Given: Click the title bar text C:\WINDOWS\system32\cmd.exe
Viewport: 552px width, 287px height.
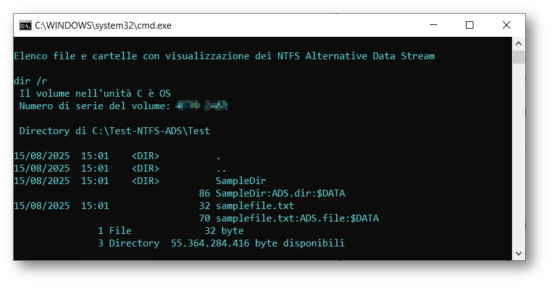Looking at the screenshot, I should (103, 26).
